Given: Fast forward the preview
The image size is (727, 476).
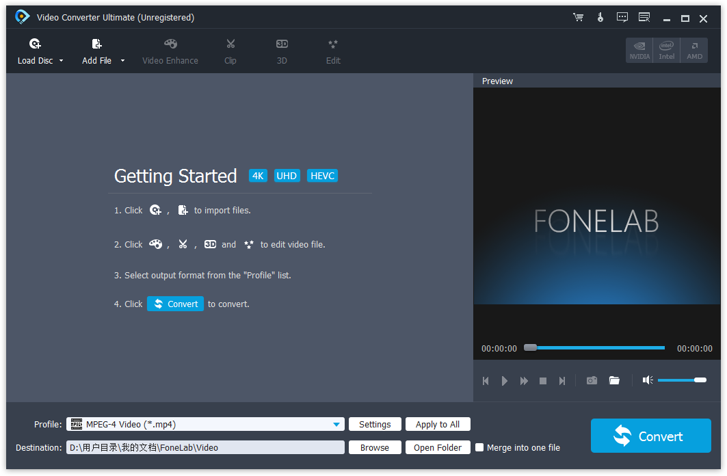Looking at the screenshot, I should (524, 380).
